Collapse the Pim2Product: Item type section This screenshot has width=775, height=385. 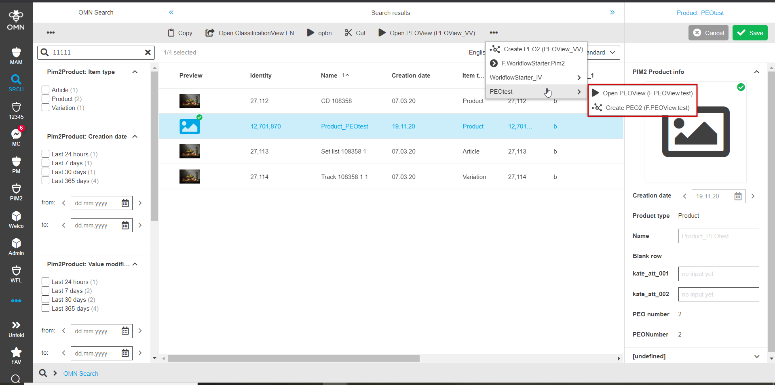point(135,72)
